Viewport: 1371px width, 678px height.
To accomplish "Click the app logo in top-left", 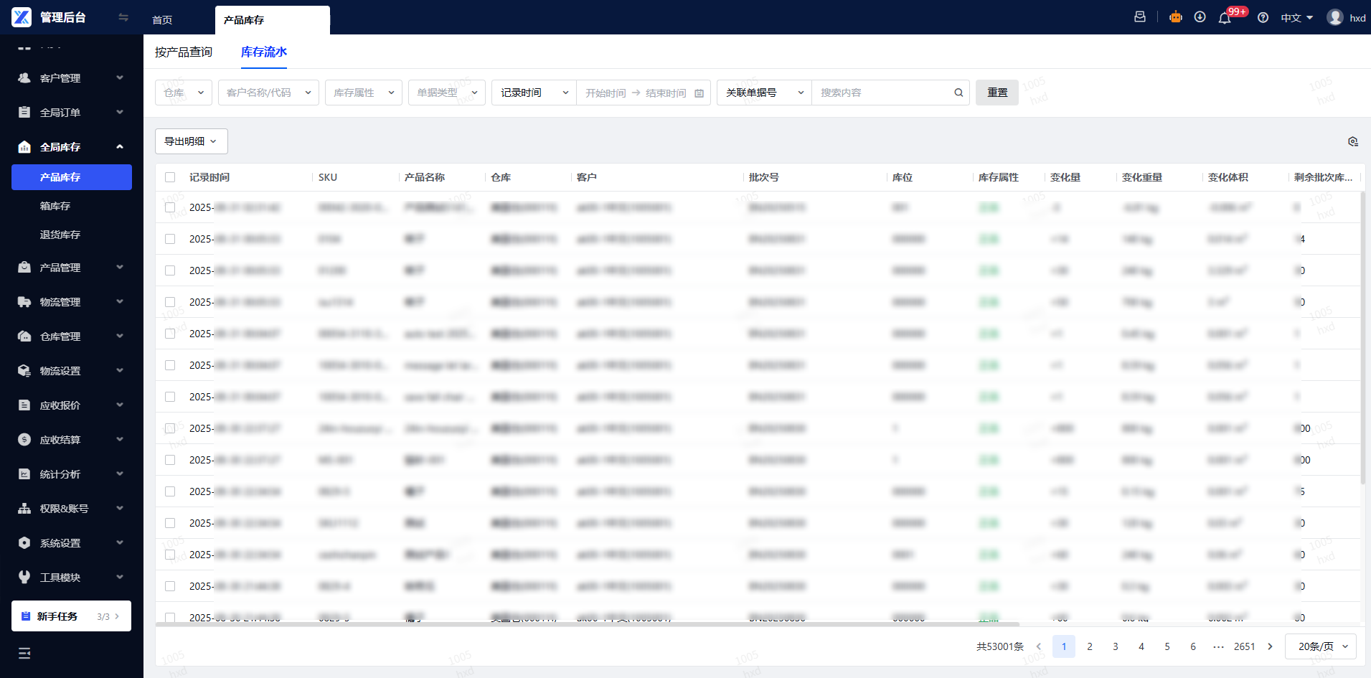I will click(x=22, y=17).
